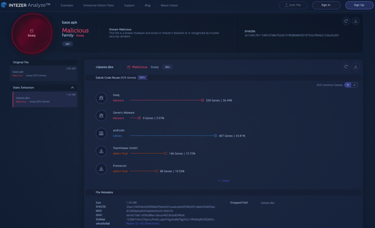Click the 'Original File' panel header
375x228 pixels.
(x=44, y=62)
